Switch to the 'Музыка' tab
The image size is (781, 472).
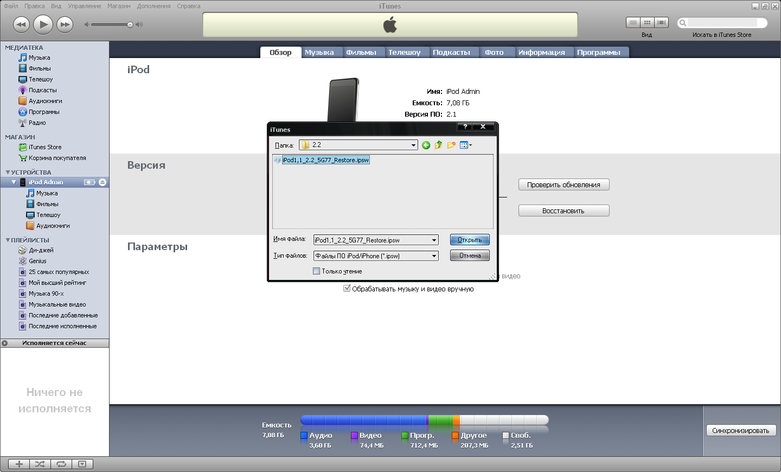pyautogui.click(x=319, y=52)
